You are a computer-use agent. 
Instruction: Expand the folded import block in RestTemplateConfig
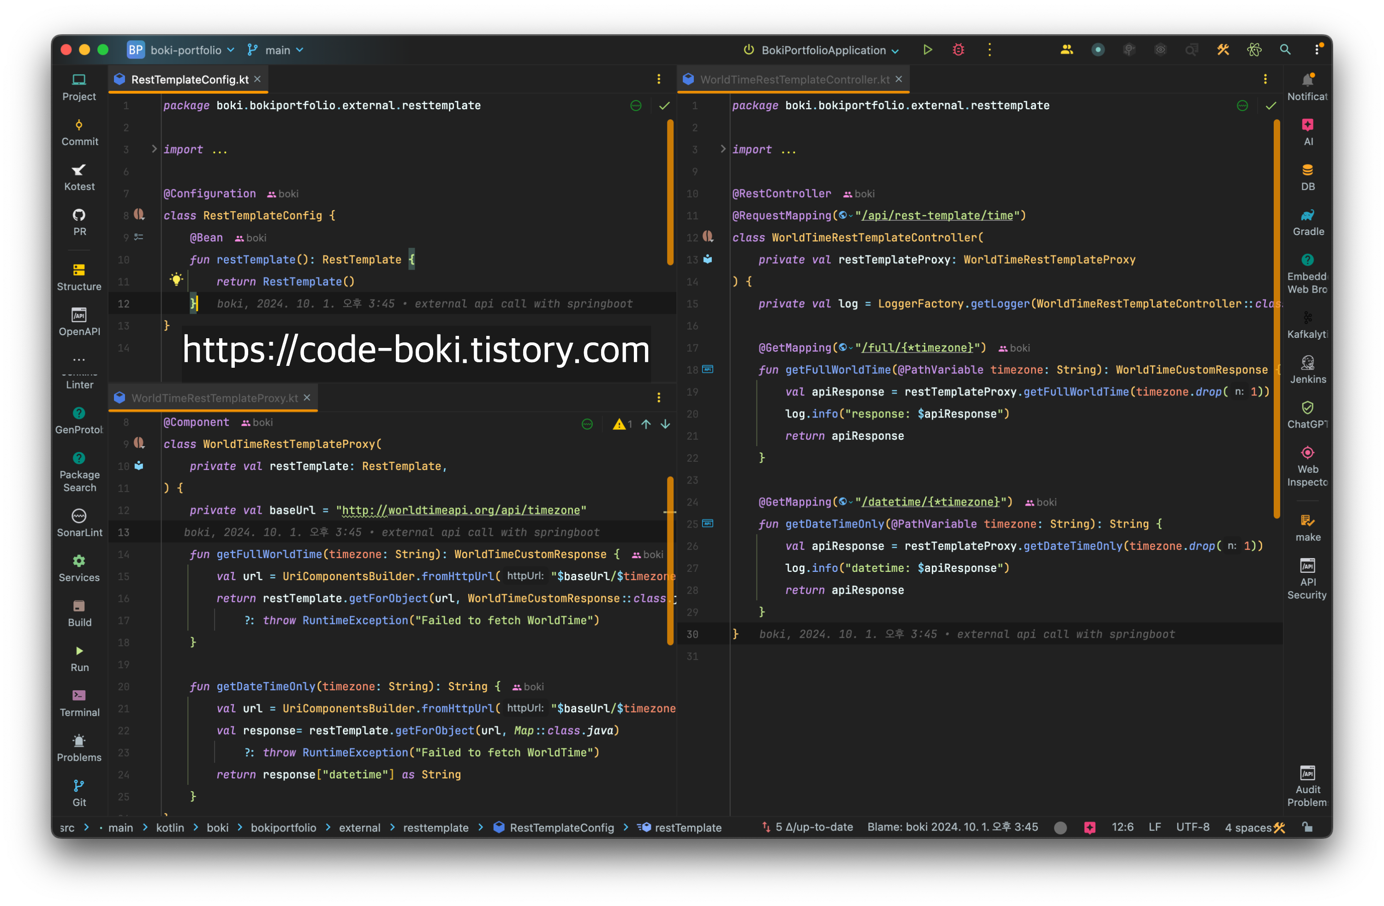coord(154,149)
